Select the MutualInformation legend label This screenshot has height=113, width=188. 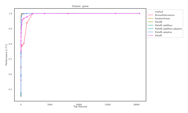click(x=165, y=15)
